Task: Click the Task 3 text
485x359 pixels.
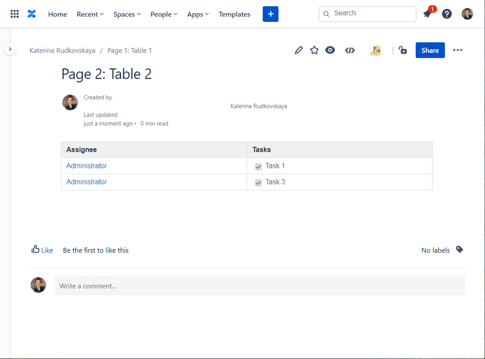Action: (x=275, y=182)
